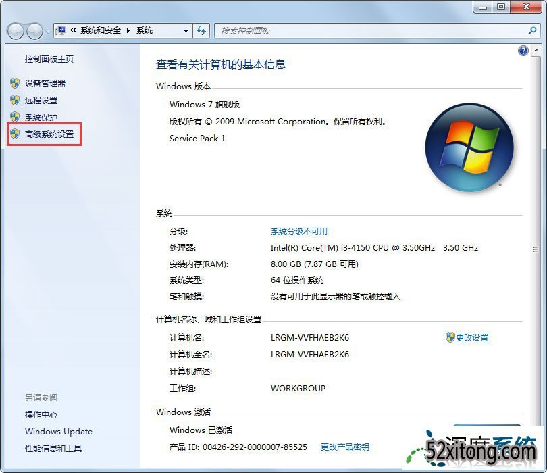Open the 系统分级不可用 rating link
Screen dimensions: 547x473
point(299,232)
